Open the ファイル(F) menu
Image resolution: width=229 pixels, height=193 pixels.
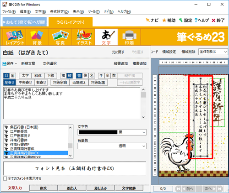(x=9, y=12)
